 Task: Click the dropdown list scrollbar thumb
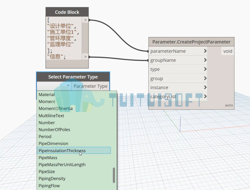click(x=114, y=175)
